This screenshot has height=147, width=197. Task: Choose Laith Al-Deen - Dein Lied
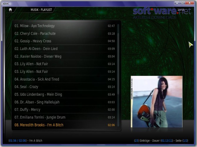[64, 49]
